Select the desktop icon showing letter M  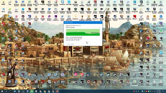pos(148,83)
